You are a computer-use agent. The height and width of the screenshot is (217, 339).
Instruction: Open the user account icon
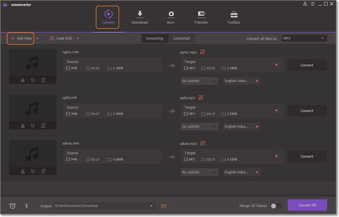point(305,4)
